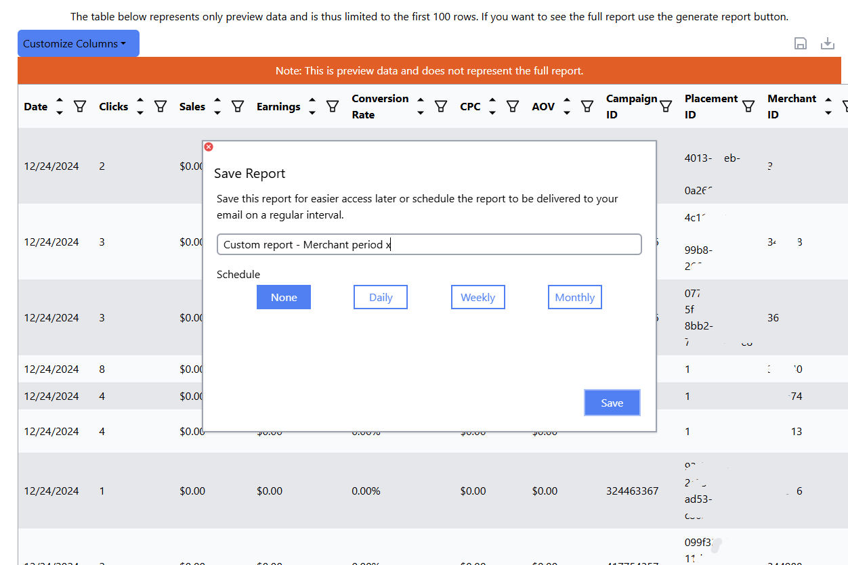Click date cell in the 8-clicks row

(x=51, y=369)
